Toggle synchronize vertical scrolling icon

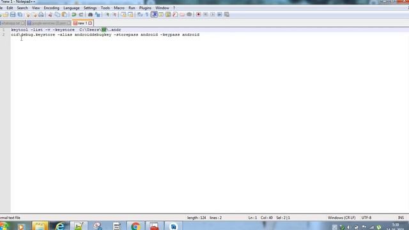tap(123, 15)
